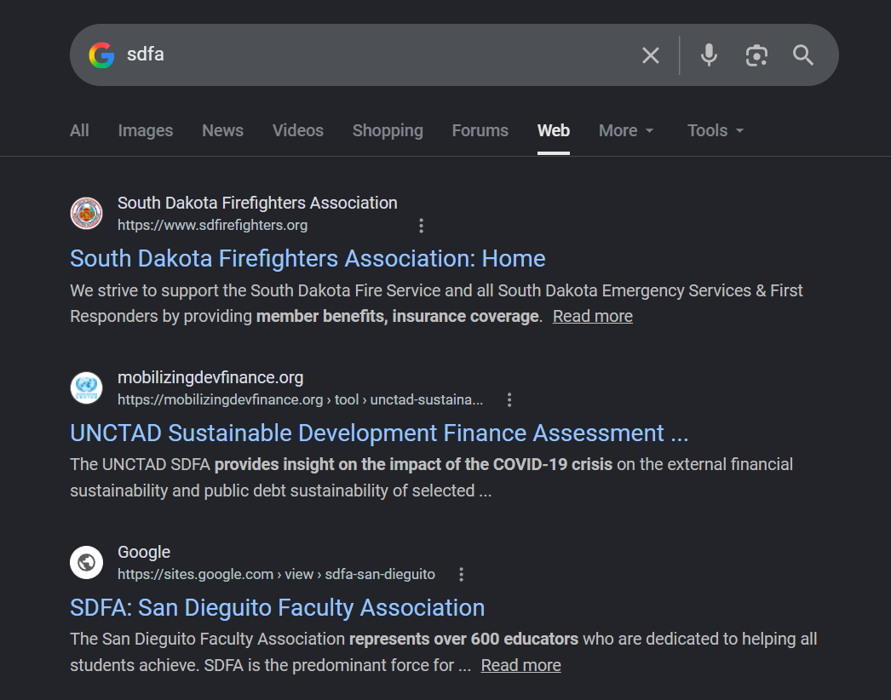Select the active Web tab
Screen dimensions: 891x700
coord(554,130)
